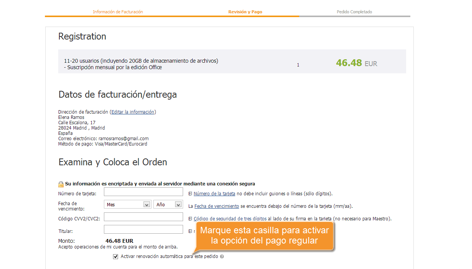Open the Código de seguridad de tres dígitos link
The image size is (472, 269).
(x=230, y=219)
